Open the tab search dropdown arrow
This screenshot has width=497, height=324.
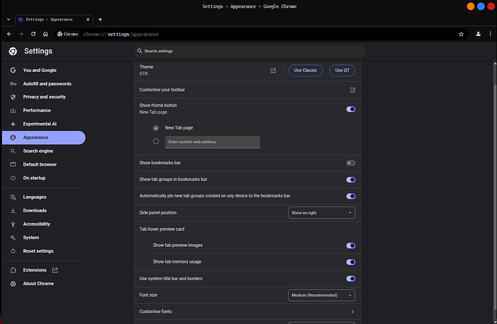coord(9,19)
